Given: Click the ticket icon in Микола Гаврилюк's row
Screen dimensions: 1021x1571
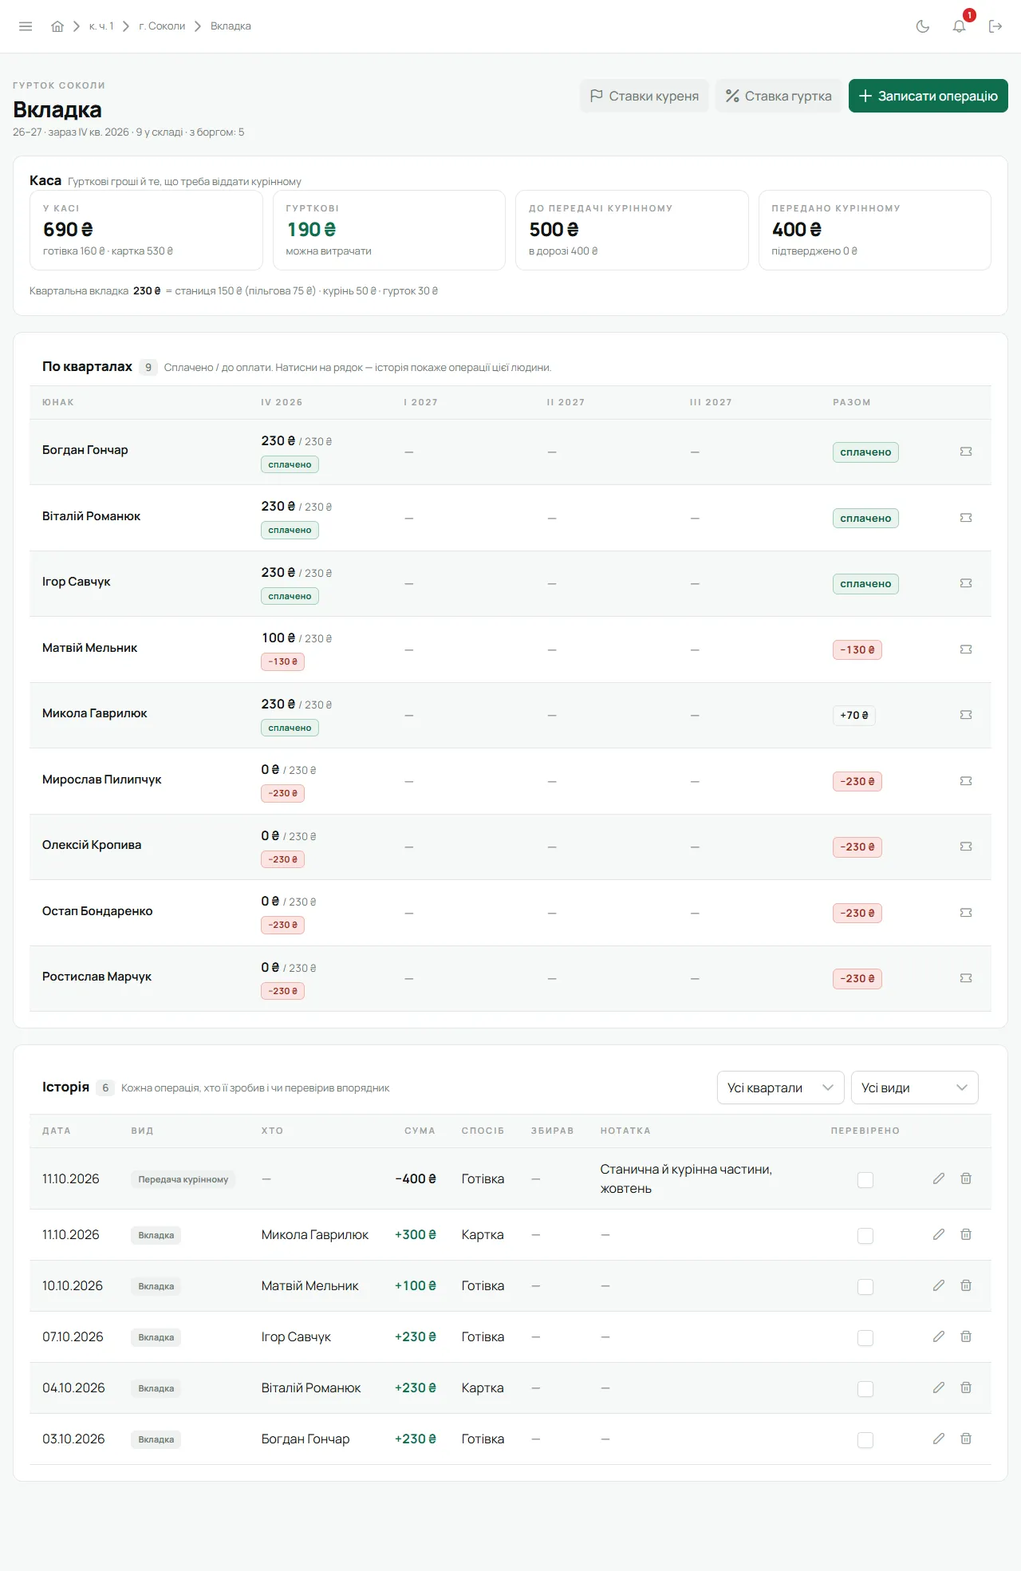Looking at the screenshot, I should (966, 715).
